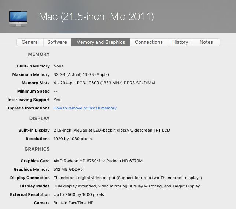Click the 'Graphics Card' label
This screenshot has height=209, width=236.
click(x=35, y=161)
